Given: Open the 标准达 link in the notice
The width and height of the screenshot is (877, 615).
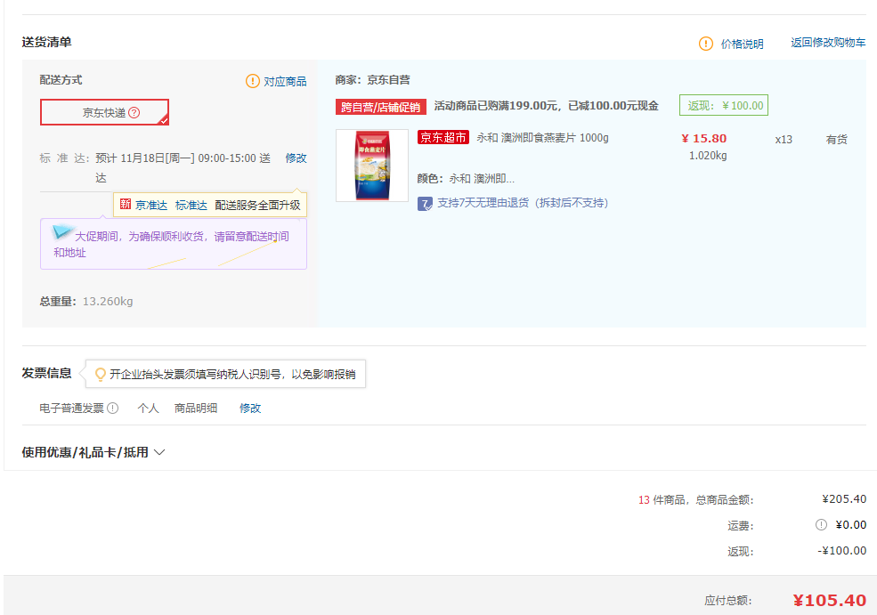Looking at the screenshot, I should 191,206.
